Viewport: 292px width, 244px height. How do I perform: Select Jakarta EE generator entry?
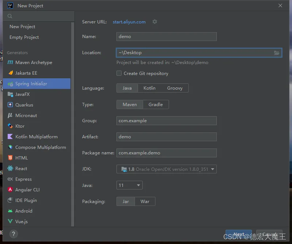(x=37, y=73)
